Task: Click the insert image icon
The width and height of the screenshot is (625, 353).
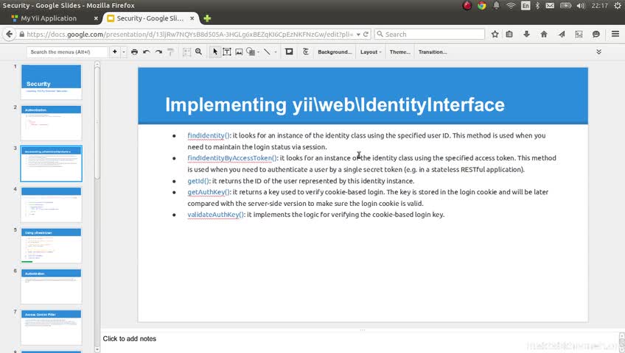Action: 239,51
